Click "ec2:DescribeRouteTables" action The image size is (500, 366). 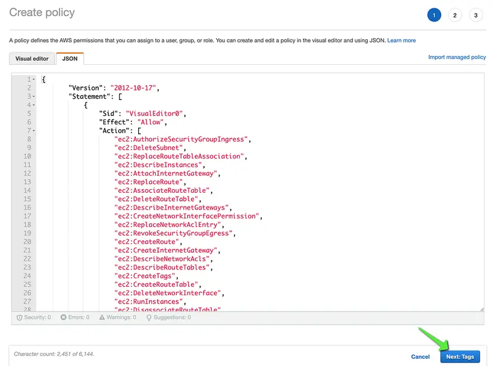pos(162,267)
